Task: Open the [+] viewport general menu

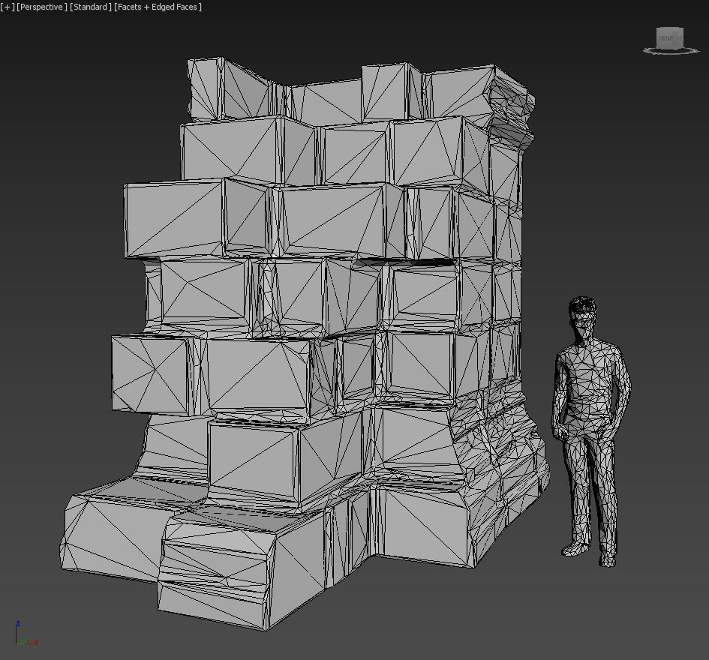Action: coord(8,7)
